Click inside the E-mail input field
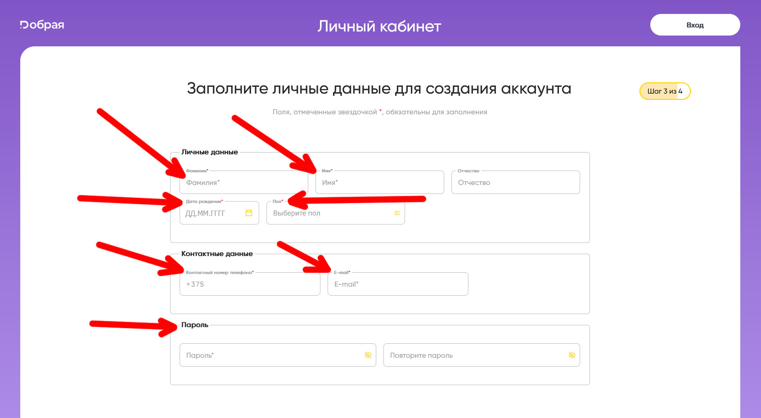This screenshot has height=418, width=761. point(398,284)
